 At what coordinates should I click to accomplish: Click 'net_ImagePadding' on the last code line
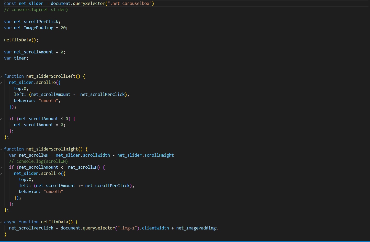pyautogui.click(x=196, y=228)
